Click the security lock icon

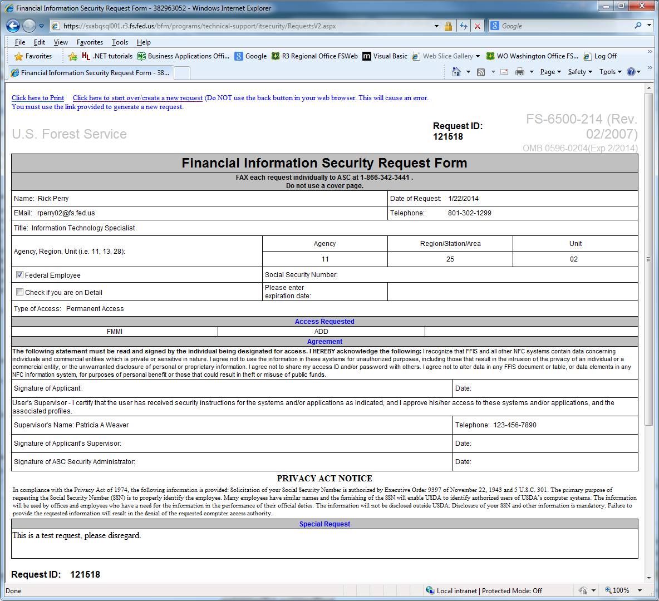coord(448,26)
